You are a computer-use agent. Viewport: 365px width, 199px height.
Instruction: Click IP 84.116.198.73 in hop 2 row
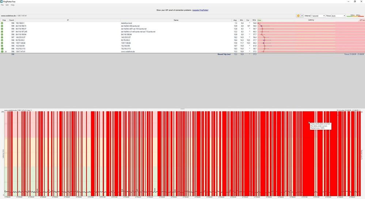(x=21, y=26)
